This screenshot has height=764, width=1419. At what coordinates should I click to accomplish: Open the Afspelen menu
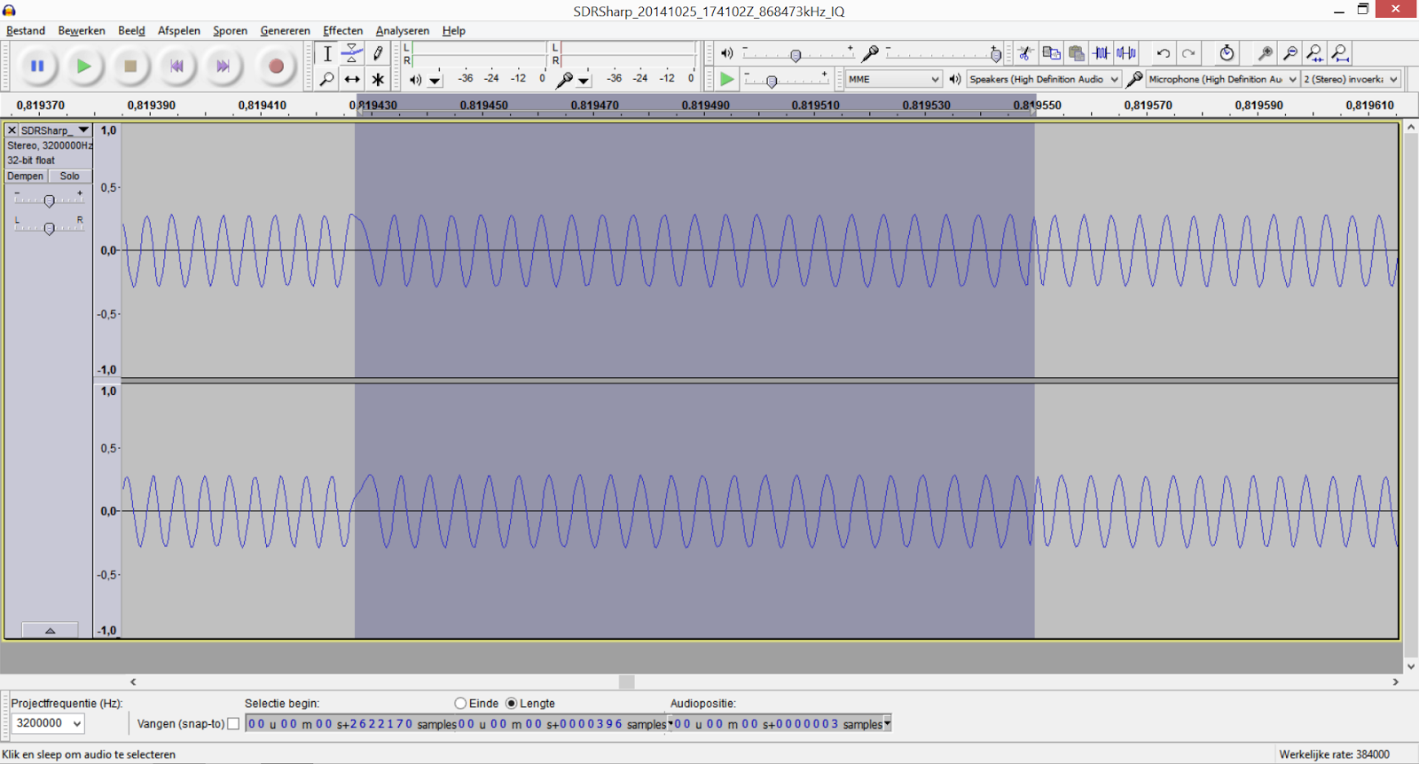point(179,30)
